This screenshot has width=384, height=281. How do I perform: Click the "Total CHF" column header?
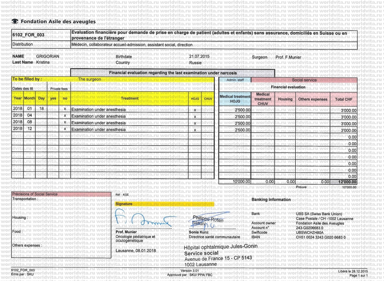[344, 99]
